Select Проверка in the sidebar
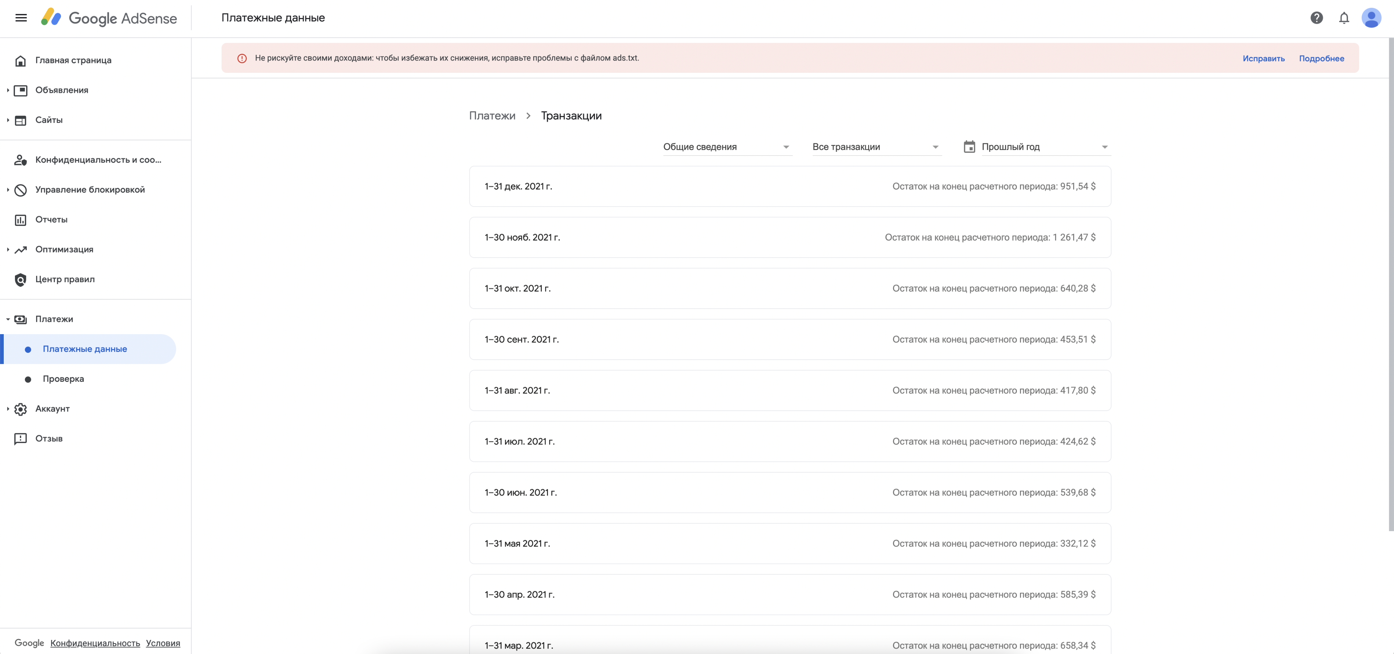 tap(63, 379)
